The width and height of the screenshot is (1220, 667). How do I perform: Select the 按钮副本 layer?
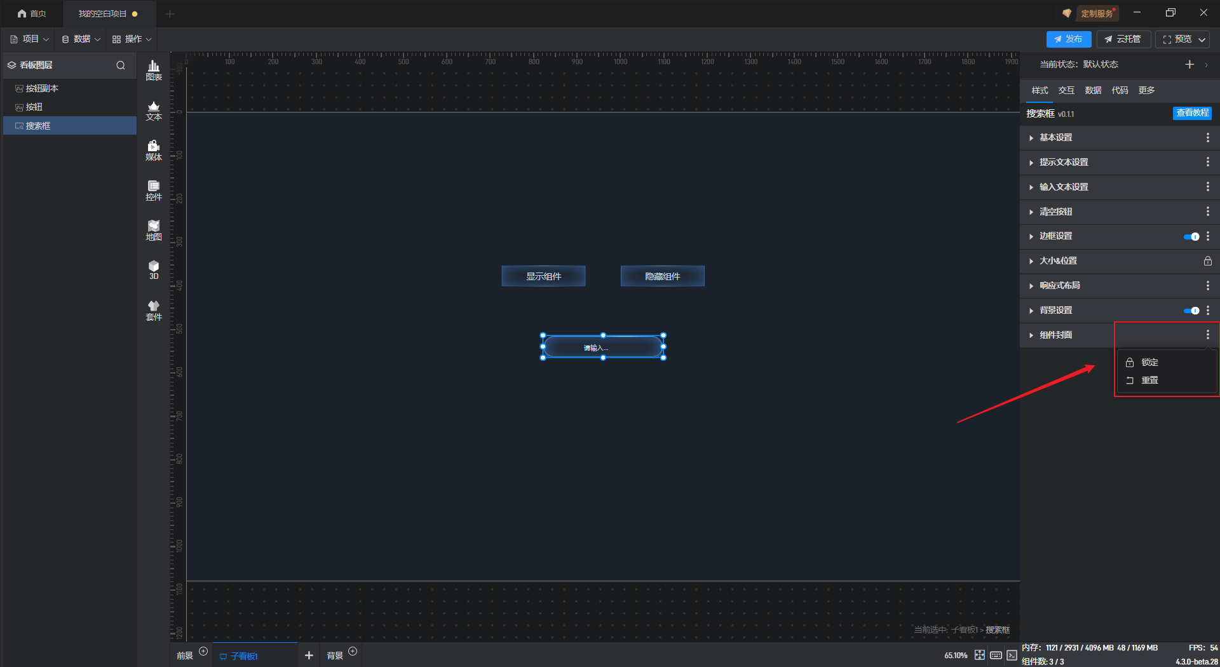click(x=70, y=88)
